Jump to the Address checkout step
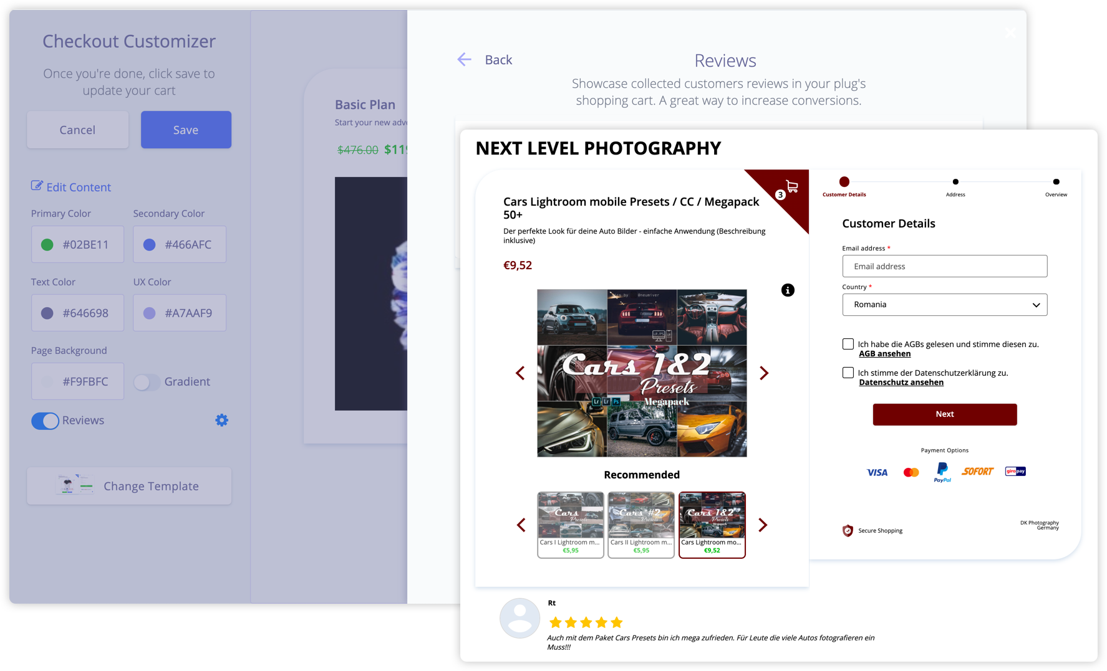This screenshot has width=1107, height=671. click(955, 183)
